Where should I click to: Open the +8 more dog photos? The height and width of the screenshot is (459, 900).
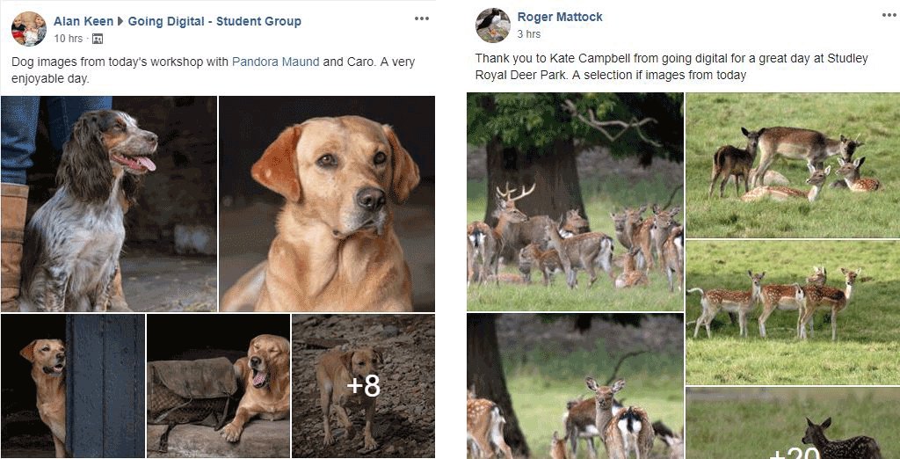[x=363, y=385]
